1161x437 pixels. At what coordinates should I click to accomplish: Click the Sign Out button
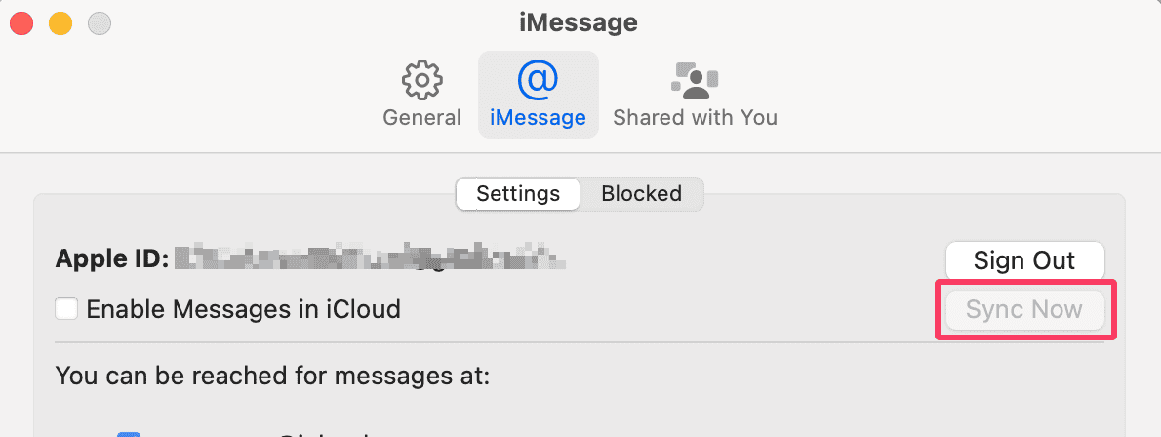point(1024,260)
